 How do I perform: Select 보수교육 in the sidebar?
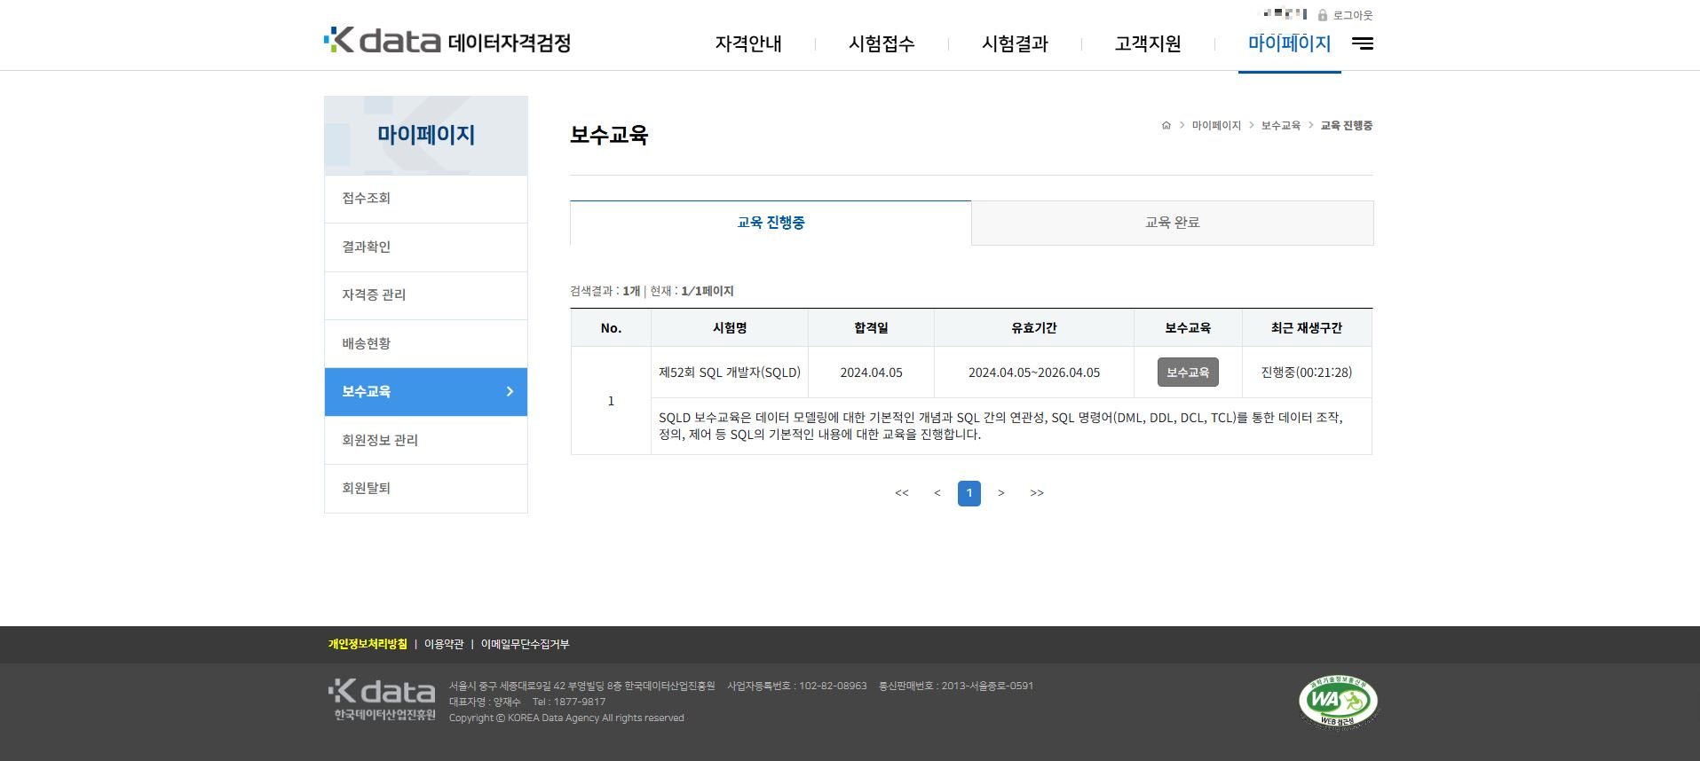tap(426, 392)
